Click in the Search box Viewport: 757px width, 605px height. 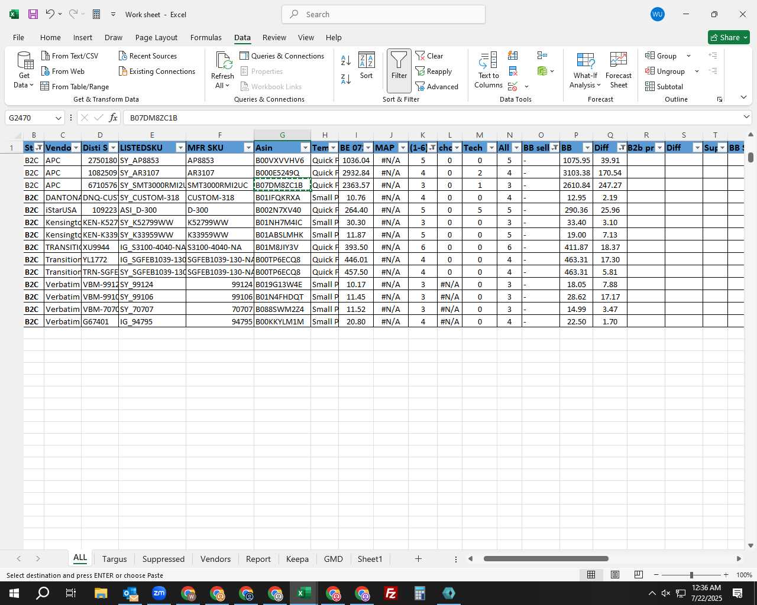point(383,14)
